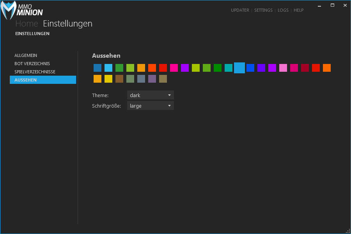Viewport: 351px width, 234px height.
Task: Select the Allgemein settings section
Action: coord(26,55)
